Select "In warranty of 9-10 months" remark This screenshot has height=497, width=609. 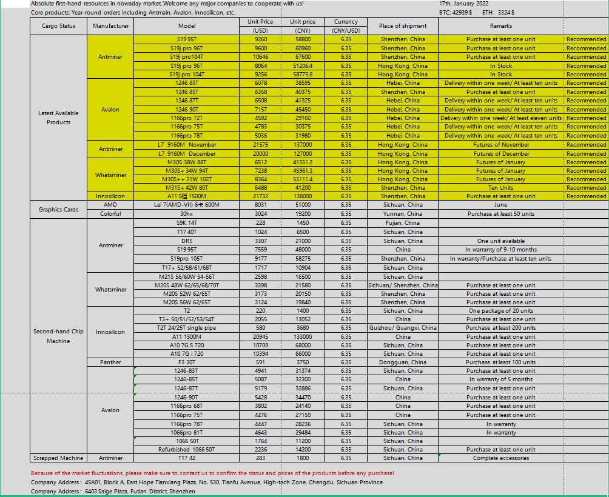[501, 250]
